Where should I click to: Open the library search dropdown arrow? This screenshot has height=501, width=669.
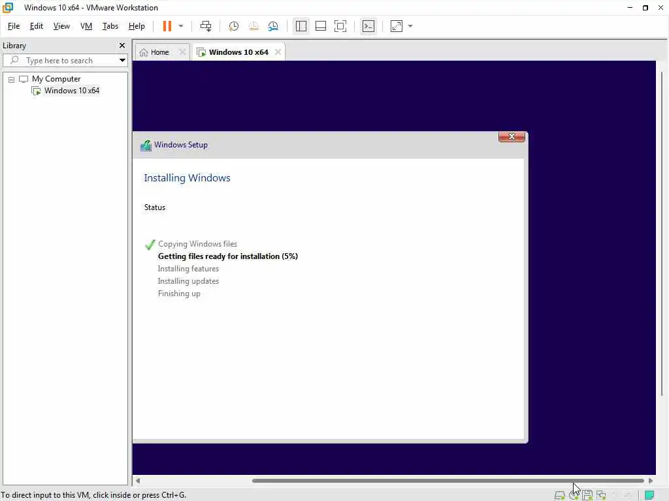[122, 61]
